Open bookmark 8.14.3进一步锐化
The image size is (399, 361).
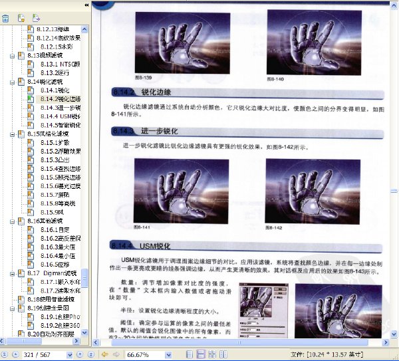(x=61, y=108)
